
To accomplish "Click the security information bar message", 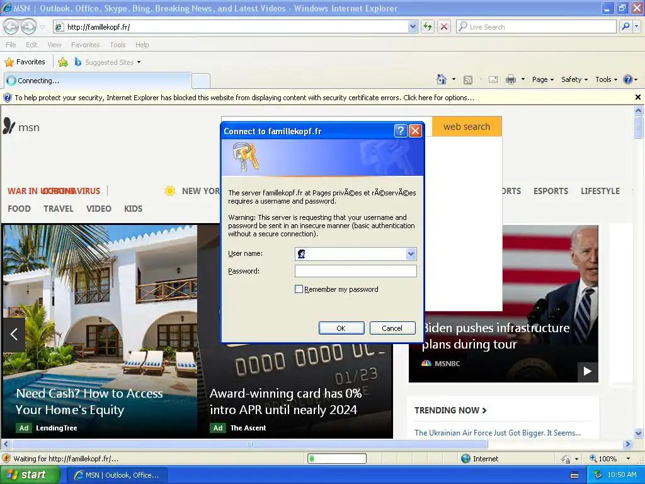I will click(x=244, y=98).
